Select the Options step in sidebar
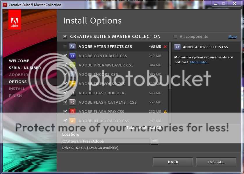 click(x=17, y=82)
